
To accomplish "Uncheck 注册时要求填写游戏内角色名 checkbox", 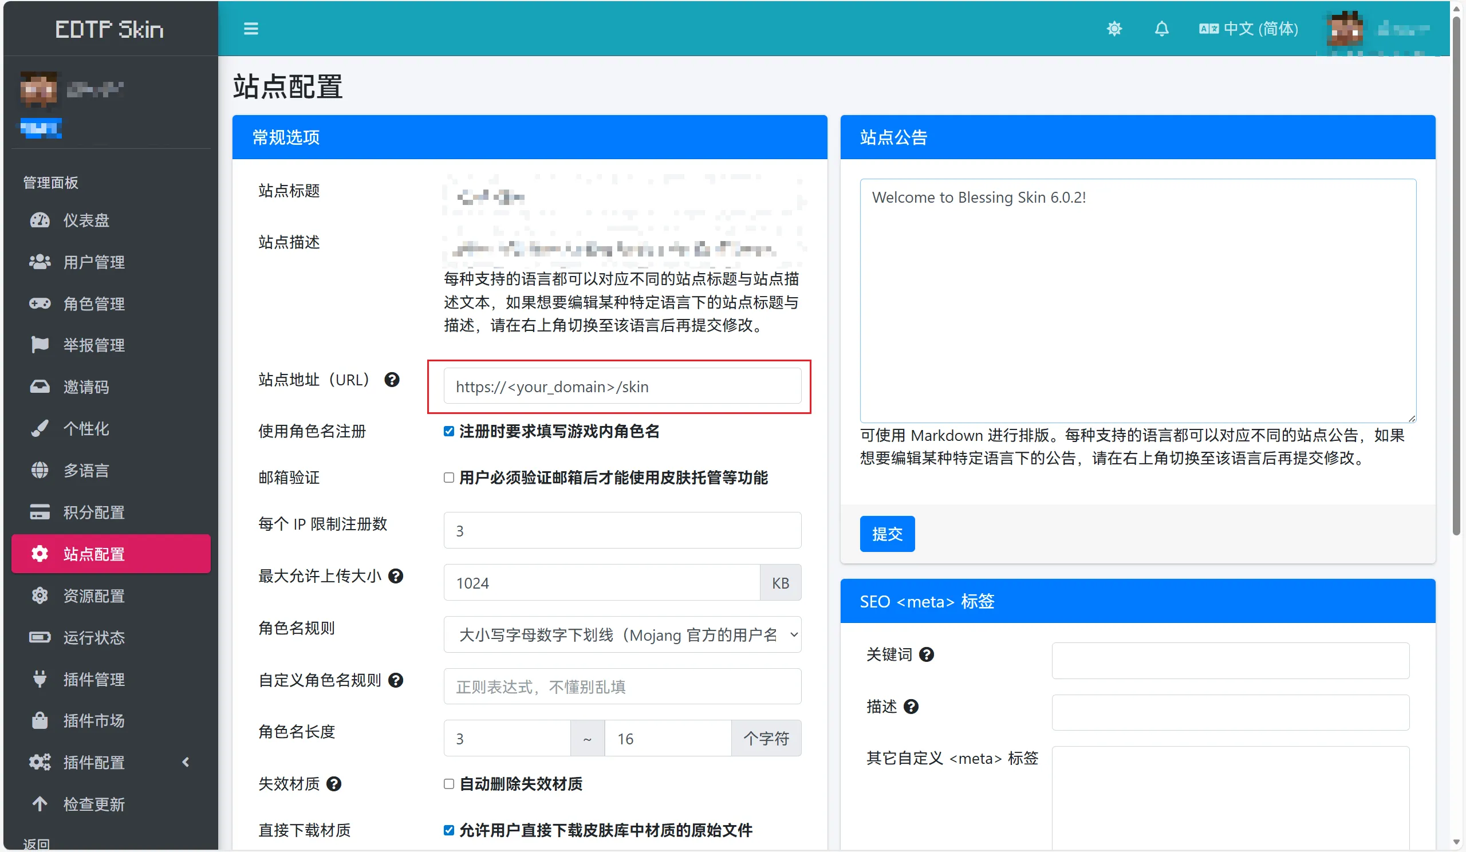I will 448,432.
